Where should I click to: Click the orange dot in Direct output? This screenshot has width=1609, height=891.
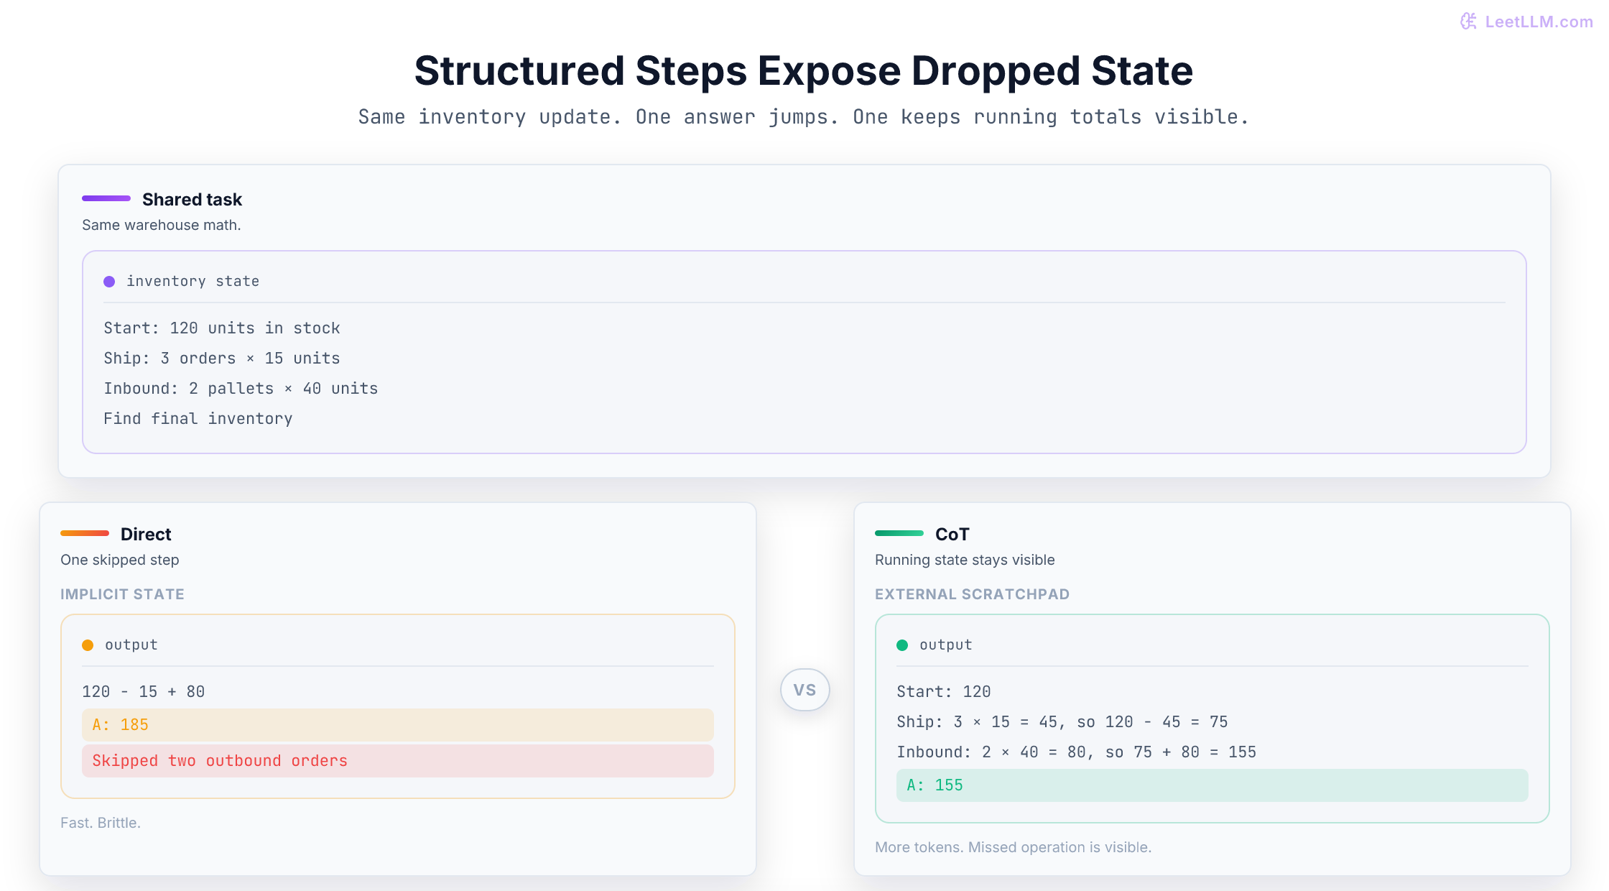[x=88, y=645]
